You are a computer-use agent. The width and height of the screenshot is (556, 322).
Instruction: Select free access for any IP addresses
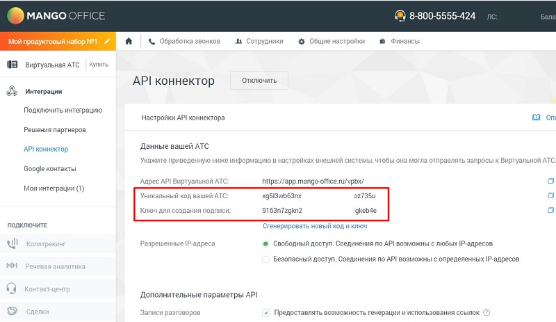coord(265,244)
